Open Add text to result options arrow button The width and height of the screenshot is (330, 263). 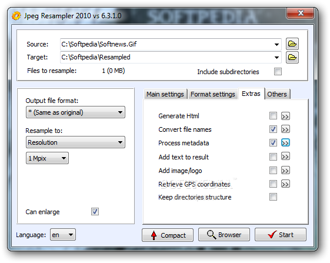coord(285,157)
